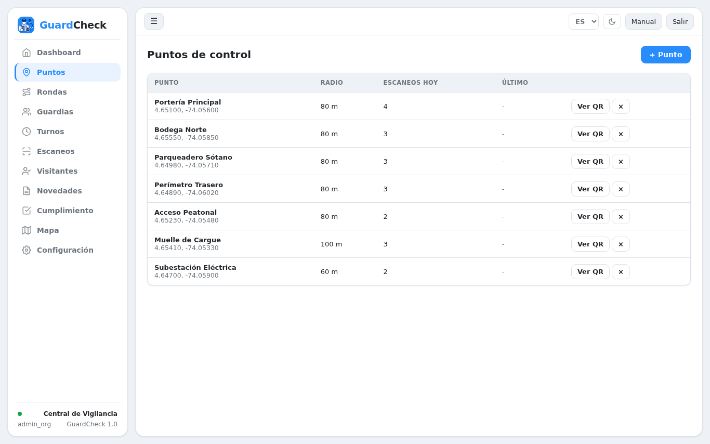710x444 pixels.
Task: Click the GuardCheck 1.0 version label
Action: pyautogui.click(x=92, y=424)
